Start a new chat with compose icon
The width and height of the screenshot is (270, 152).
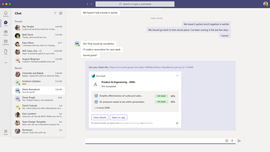[61, 13]
